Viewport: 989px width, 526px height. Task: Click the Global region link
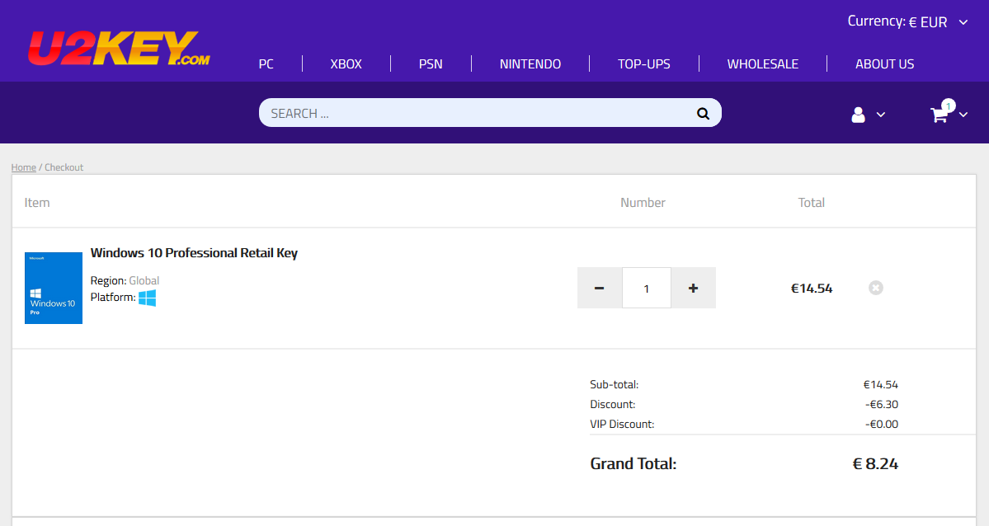[144, 280]
